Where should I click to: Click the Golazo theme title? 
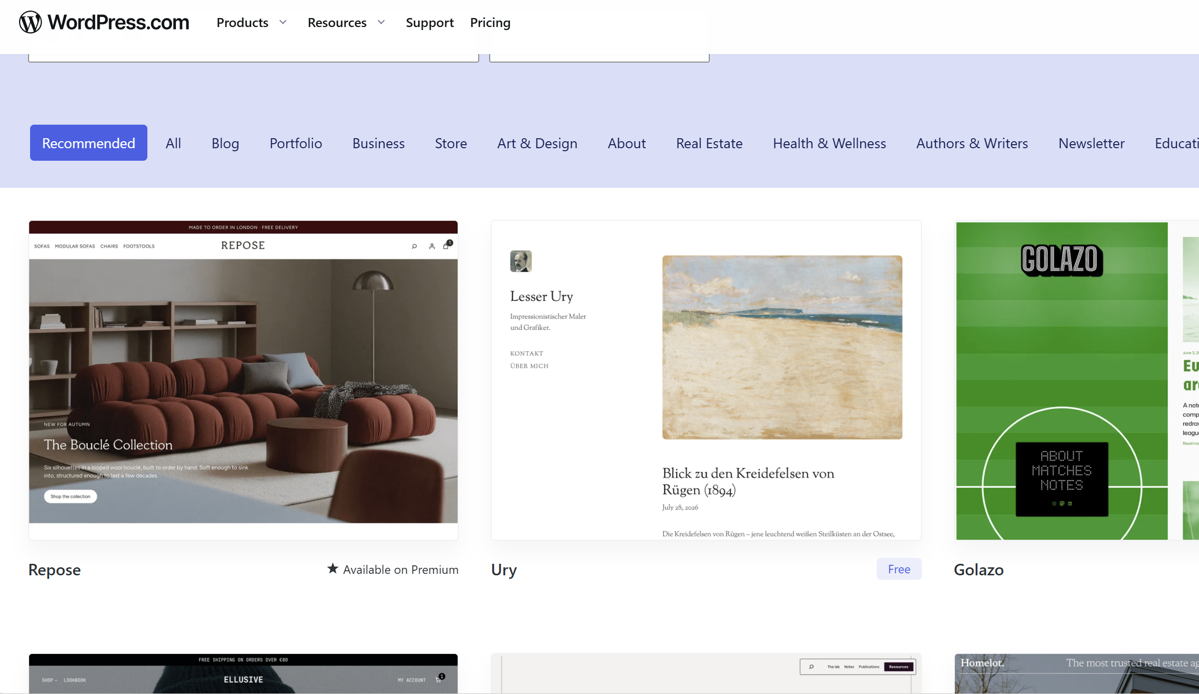(x=978, y=569)
